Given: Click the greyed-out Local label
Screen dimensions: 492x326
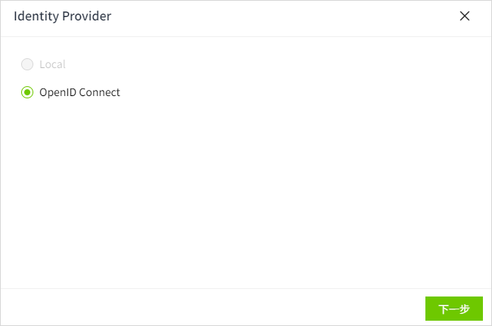Looking at the screenshot, I should (x=52, y=65).
